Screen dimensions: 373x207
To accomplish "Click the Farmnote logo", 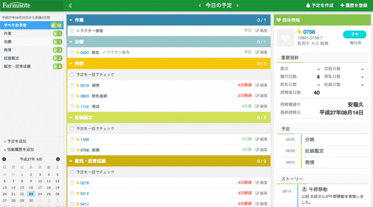I will pos(17,6).
